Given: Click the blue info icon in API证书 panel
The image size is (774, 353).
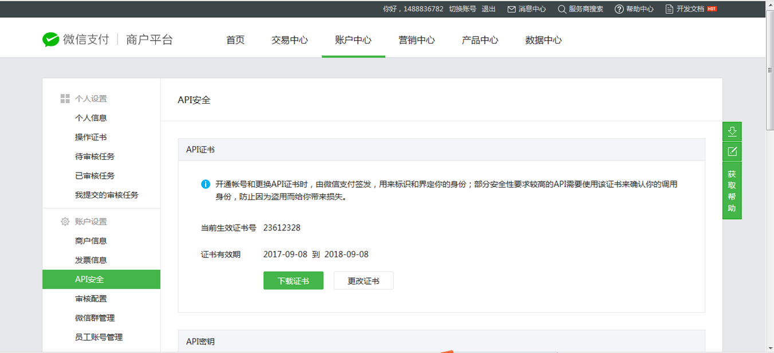Looking at the screenshot, I should (x=205, y=185).
